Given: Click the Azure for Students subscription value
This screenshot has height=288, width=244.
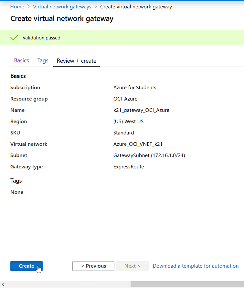Looking at the screenshot, I should (135, 87).
